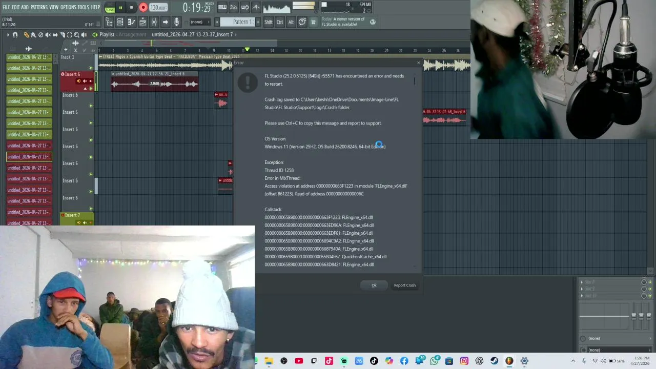Open the Piano Roll toolbar icon
The width and height of the screenshot is (656, 369).
pos(131,22)
